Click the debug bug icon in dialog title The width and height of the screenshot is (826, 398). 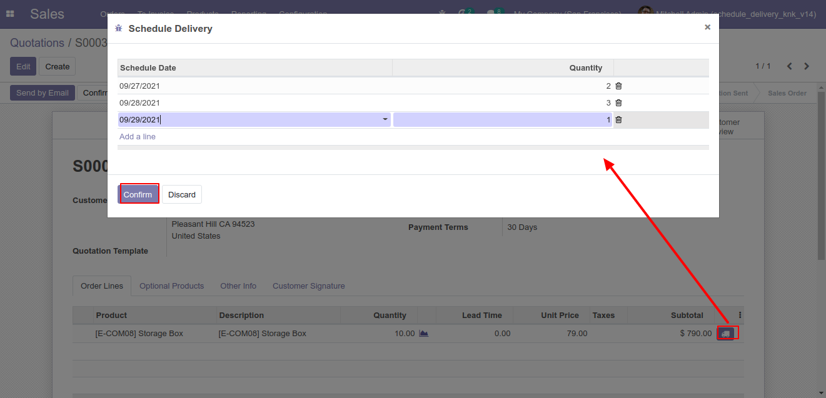119,28
